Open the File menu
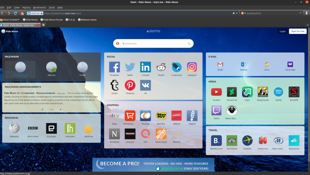The image size is (310, 175). tap(2, 8)
